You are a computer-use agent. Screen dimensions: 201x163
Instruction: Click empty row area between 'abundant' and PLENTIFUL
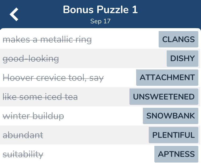(x=96, y=135)
